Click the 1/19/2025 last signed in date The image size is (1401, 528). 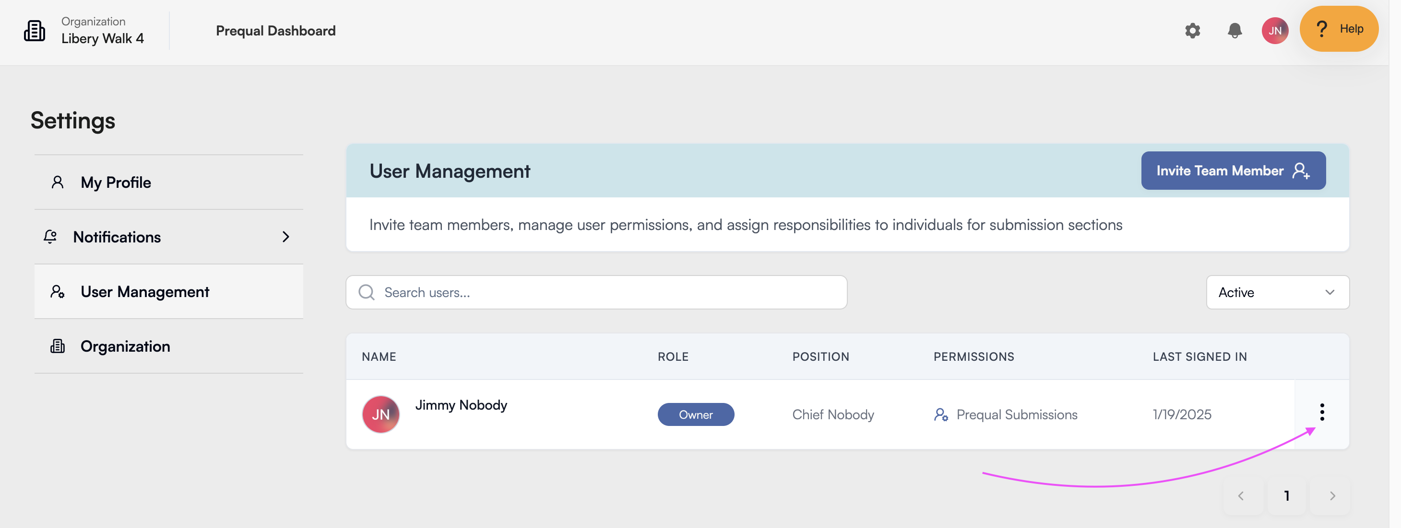1182,414
